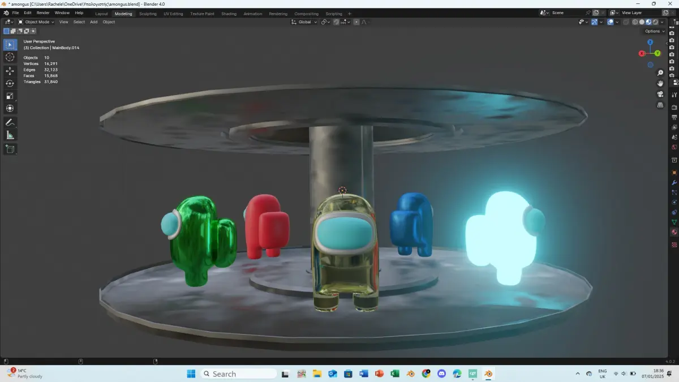Open the Render menu
679x382 pixels.
[x=43, y=12]
